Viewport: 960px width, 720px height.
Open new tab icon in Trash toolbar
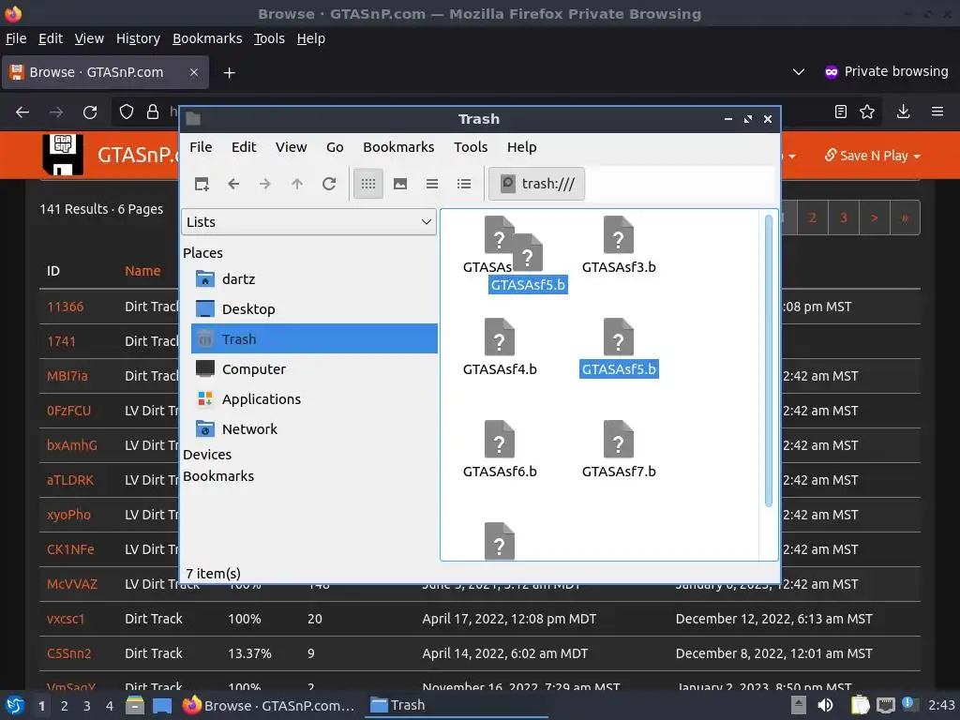coord(202,184)
